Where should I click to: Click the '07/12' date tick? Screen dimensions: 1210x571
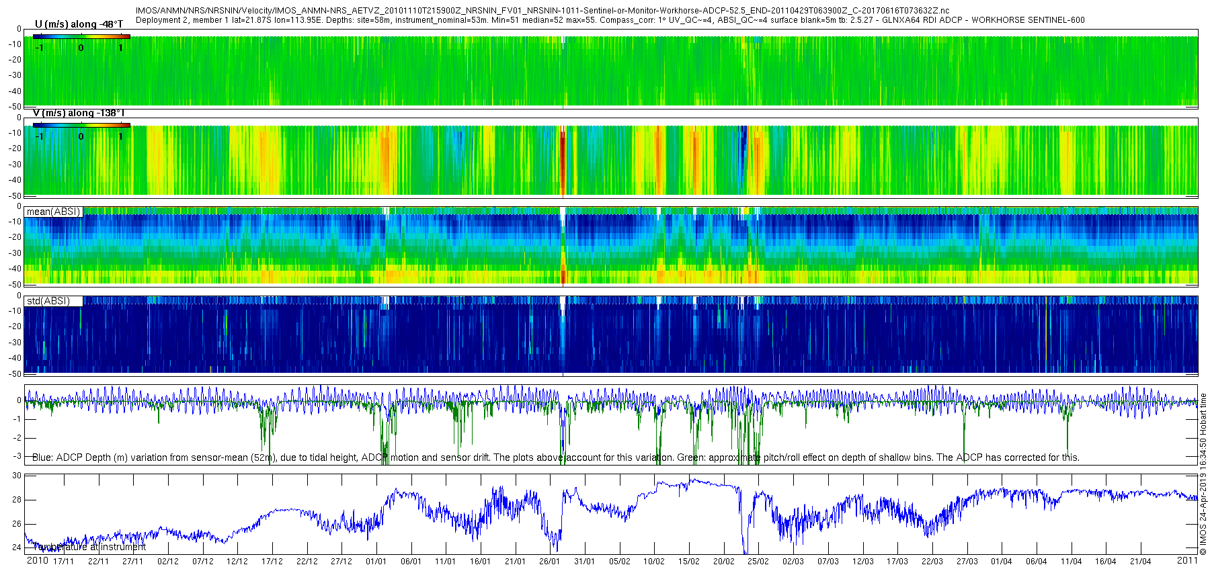coord(203,562)
